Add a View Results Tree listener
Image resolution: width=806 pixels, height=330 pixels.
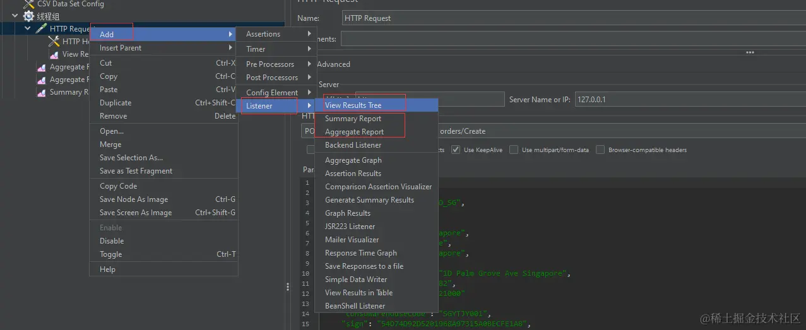tap(377, 105)
